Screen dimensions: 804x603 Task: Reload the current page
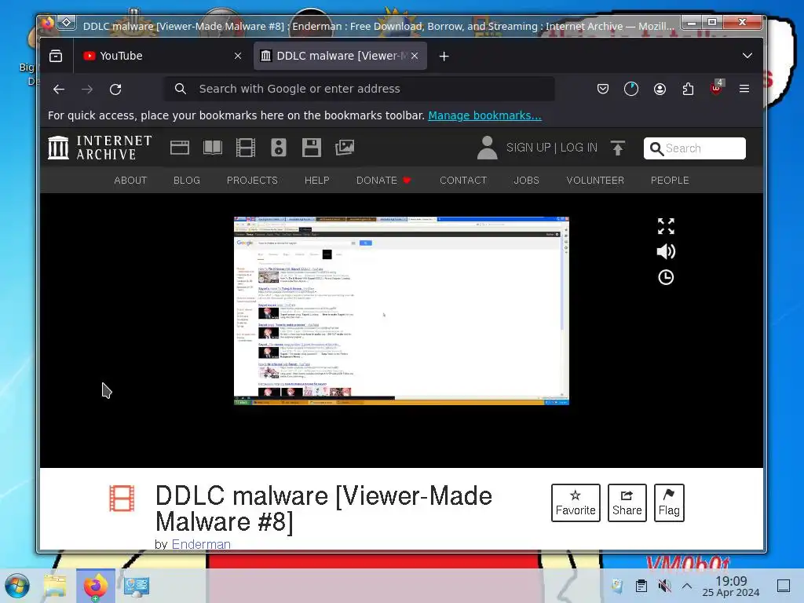click(x=115, y=90)
